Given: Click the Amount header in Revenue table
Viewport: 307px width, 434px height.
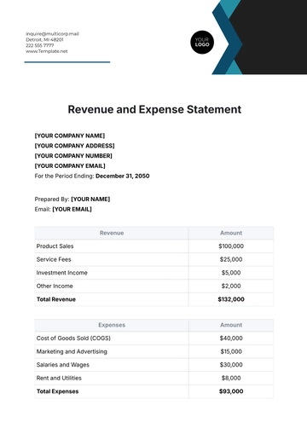Looking at the screenshot, I should point(231,233).
